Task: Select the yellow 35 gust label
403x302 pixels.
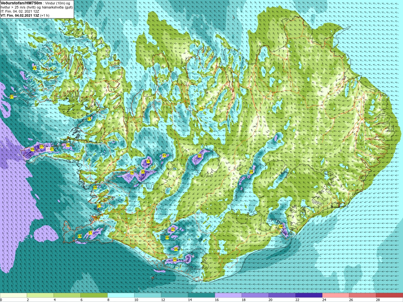Action: coord(32,149)
